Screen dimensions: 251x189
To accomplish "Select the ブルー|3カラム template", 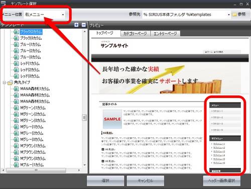I will pyautogui.click(x=31, y=57).
